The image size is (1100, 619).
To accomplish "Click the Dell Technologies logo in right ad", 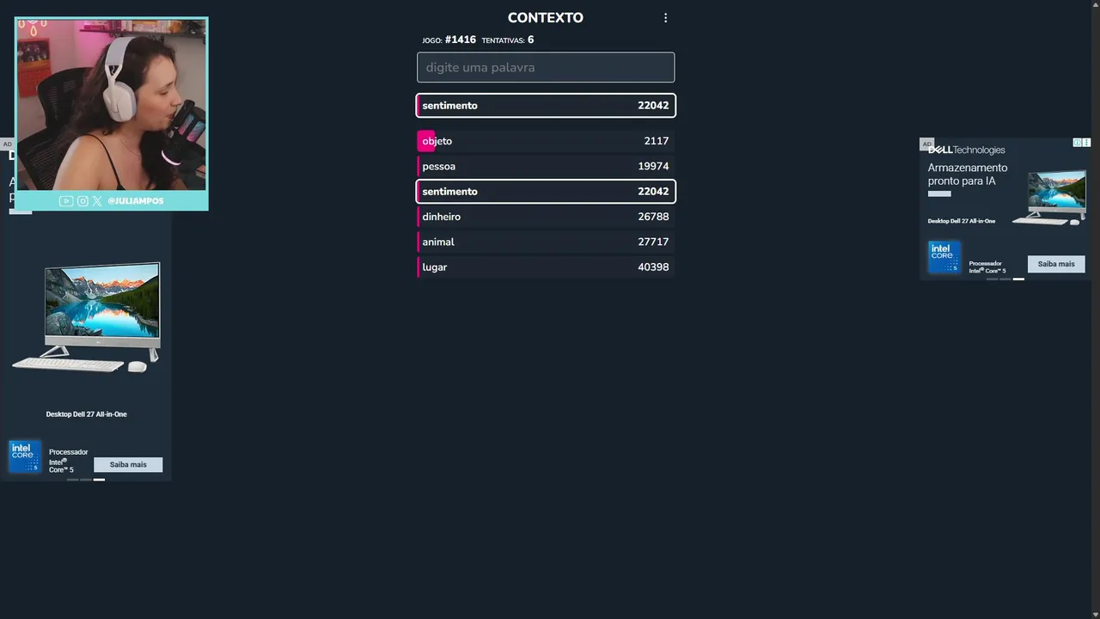I will 966,150.
